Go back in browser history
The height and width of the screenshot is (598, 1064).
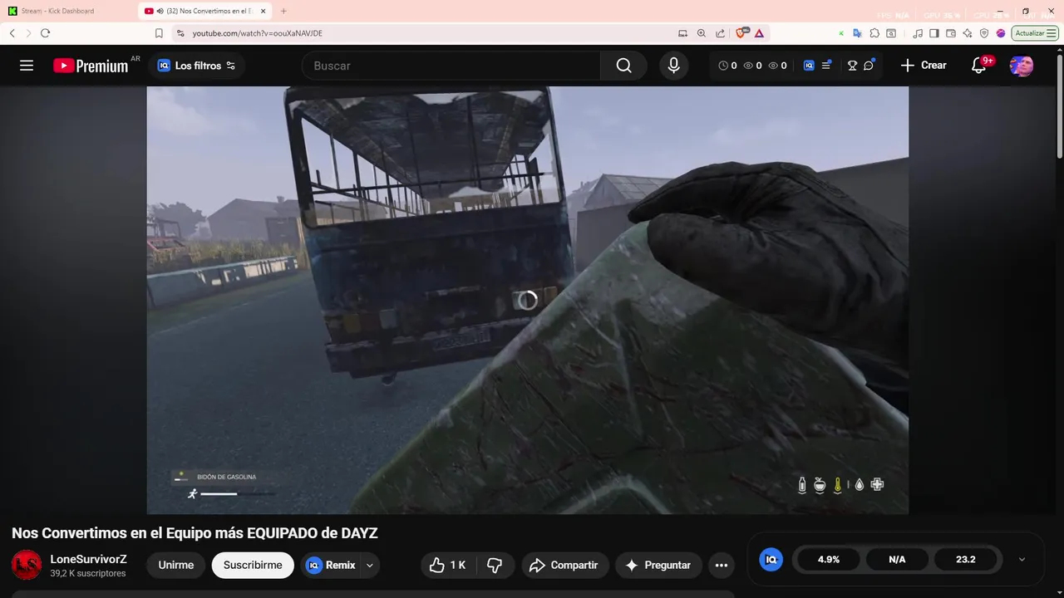(12, 33)
